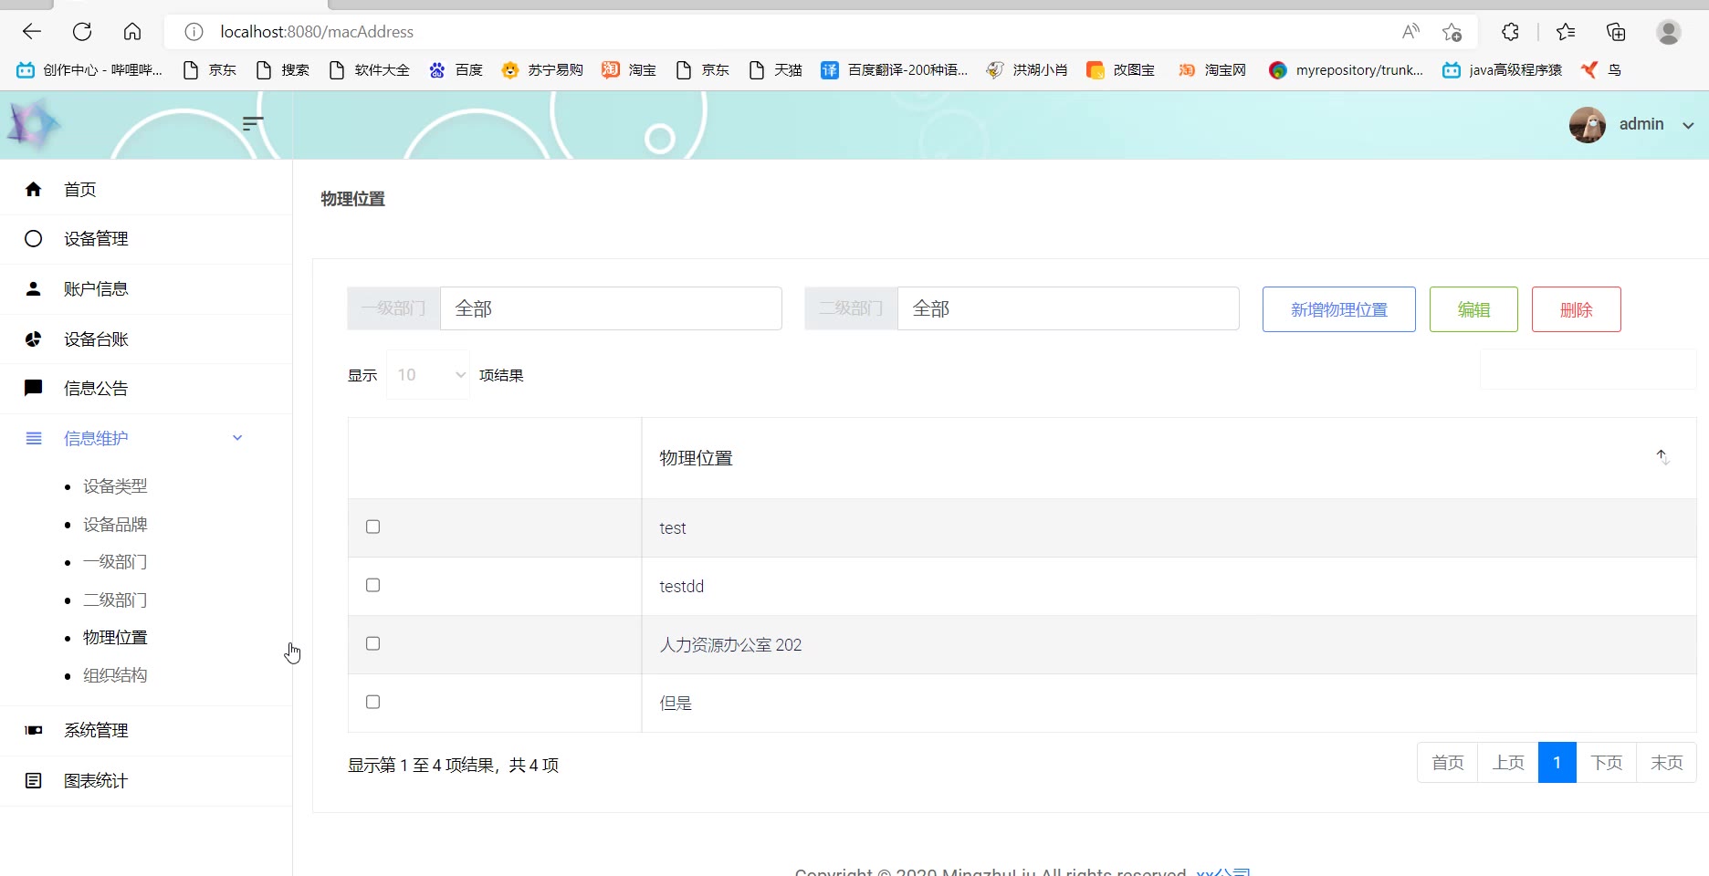Navigate to 设备品牌 submenu item
1709x876 pixels.
coord(115,525)
